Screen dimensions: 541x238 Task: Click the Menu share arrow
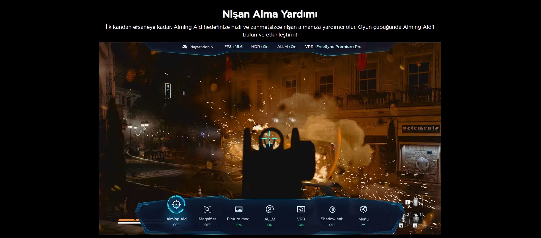point(363,225)
